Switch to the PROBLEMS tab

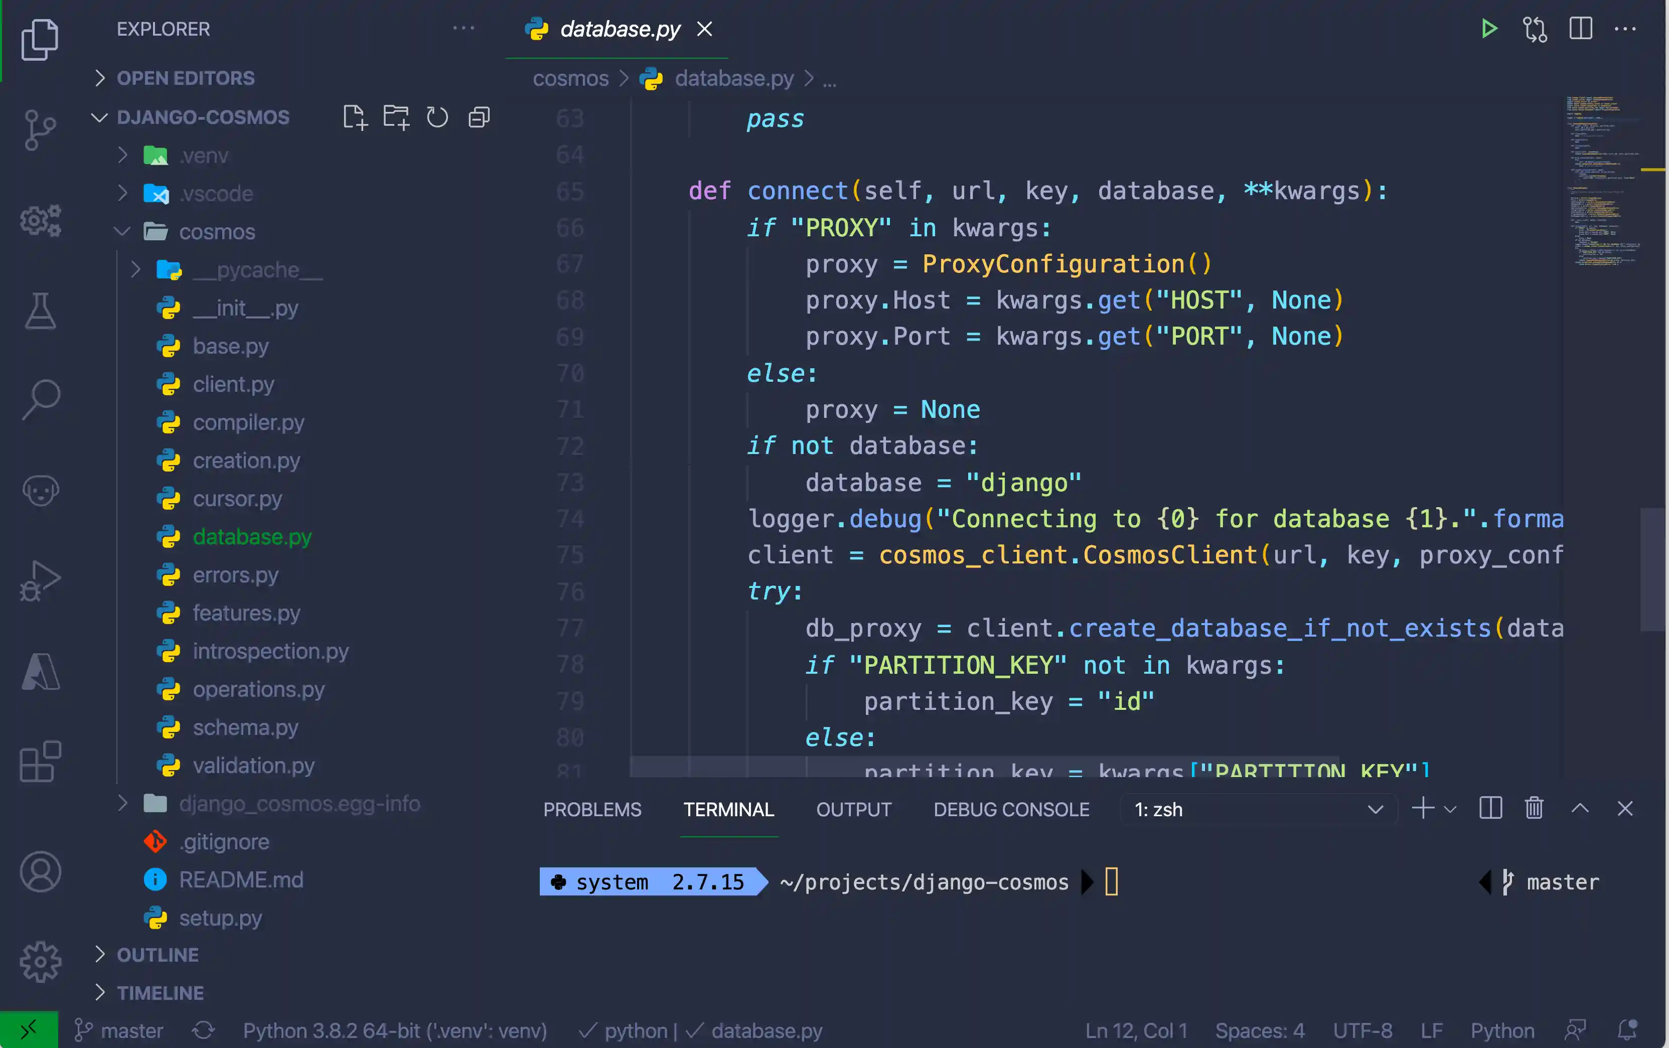(x=592, y=809)
